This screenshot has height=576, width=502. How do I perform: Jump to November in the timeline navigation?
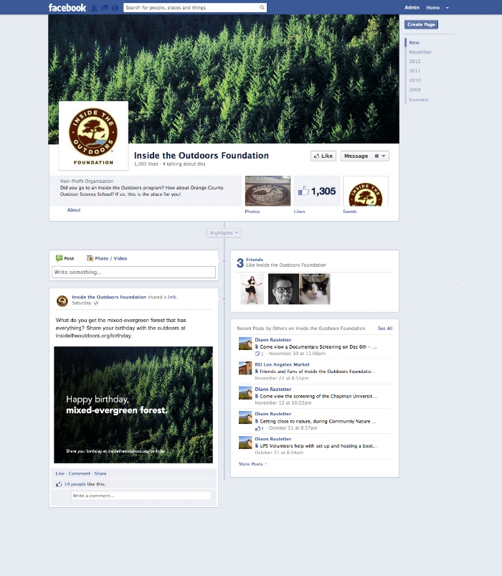point(420,52)
